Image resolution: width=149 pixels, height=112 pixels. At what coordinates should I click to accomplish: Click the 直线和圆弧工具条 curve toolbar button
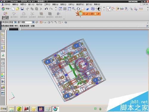5,16
